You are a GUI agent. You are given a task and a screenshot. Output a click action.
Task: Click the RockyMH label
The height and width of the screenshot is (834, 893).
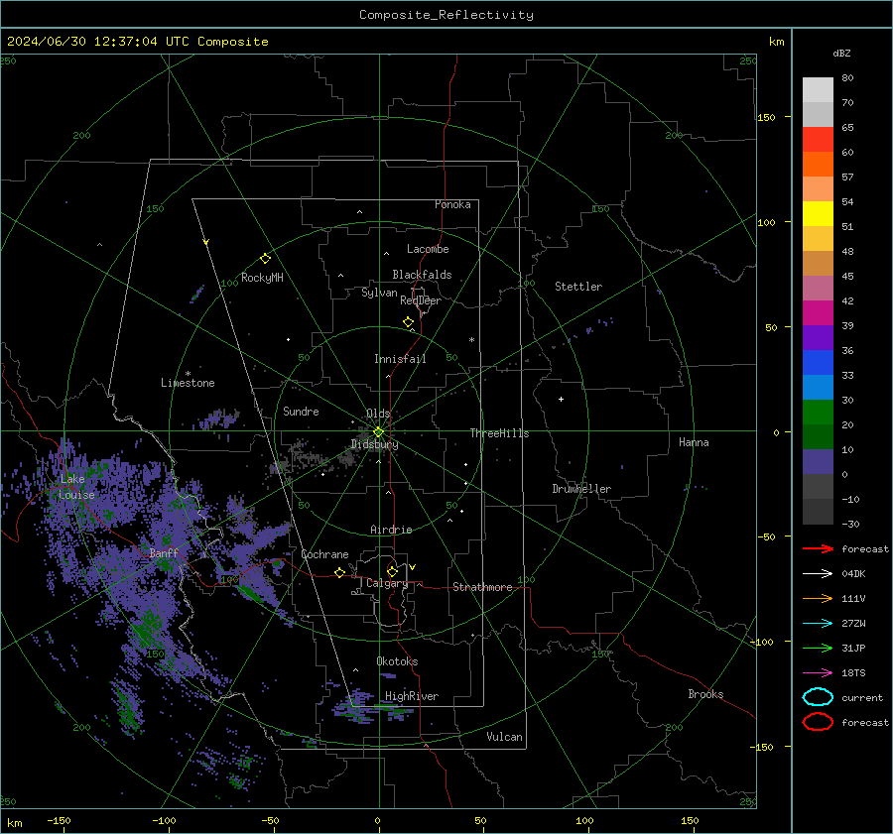pos(262,278)
